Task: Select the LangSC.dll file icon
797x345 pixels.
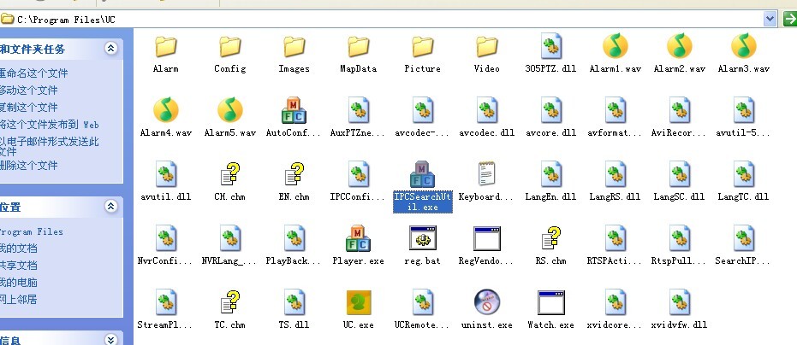Action: point(680,174)
